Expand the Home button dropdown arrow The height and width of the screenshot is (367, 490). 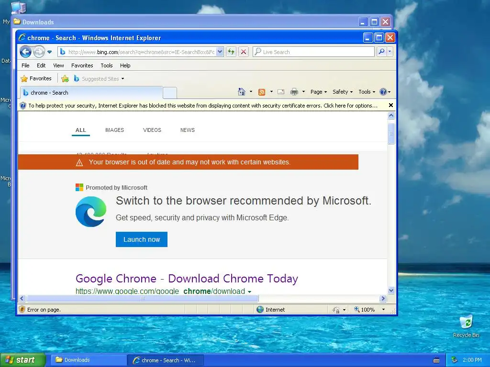pos(251,92)
